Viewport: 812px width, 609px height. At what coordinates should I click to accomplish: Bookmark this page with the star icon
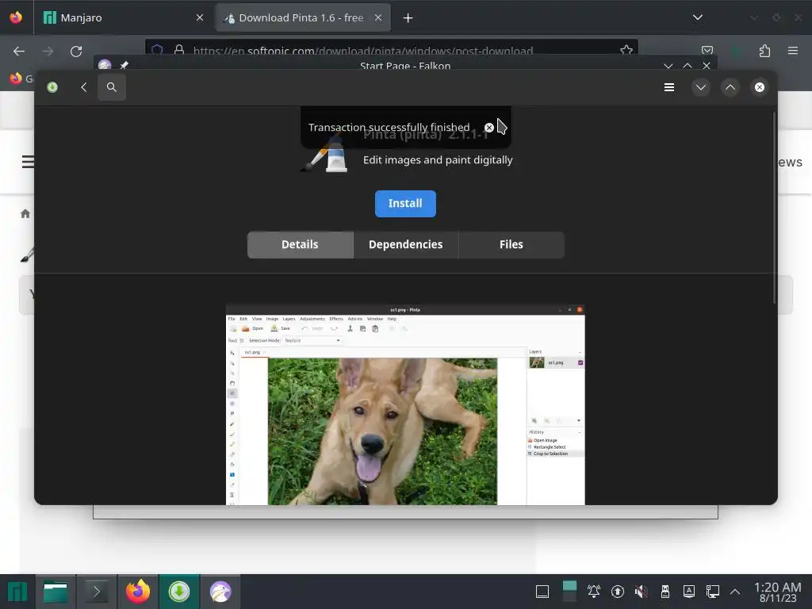(626, 50)
